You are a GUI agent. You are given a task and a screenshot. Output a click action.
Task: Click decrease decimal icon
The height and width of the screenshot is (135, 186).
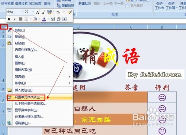(x=58, y=19)
